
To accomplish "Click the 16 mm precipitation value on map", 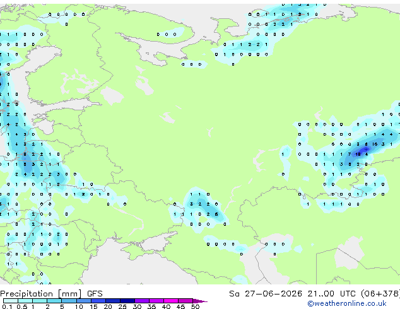I will pyautogui.click(x=375, y=144).
